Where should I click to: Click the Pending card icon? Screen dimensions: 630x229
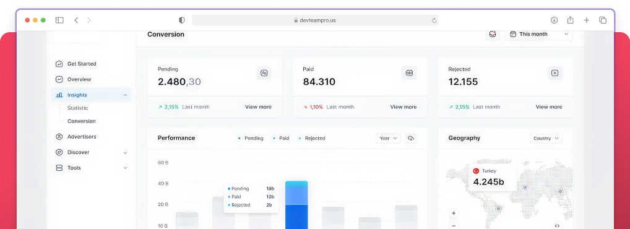click(x=264, y=73)
